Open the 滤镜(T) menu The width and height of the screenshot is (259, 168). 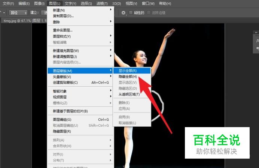pyautogui.click(x=102, y=3)
